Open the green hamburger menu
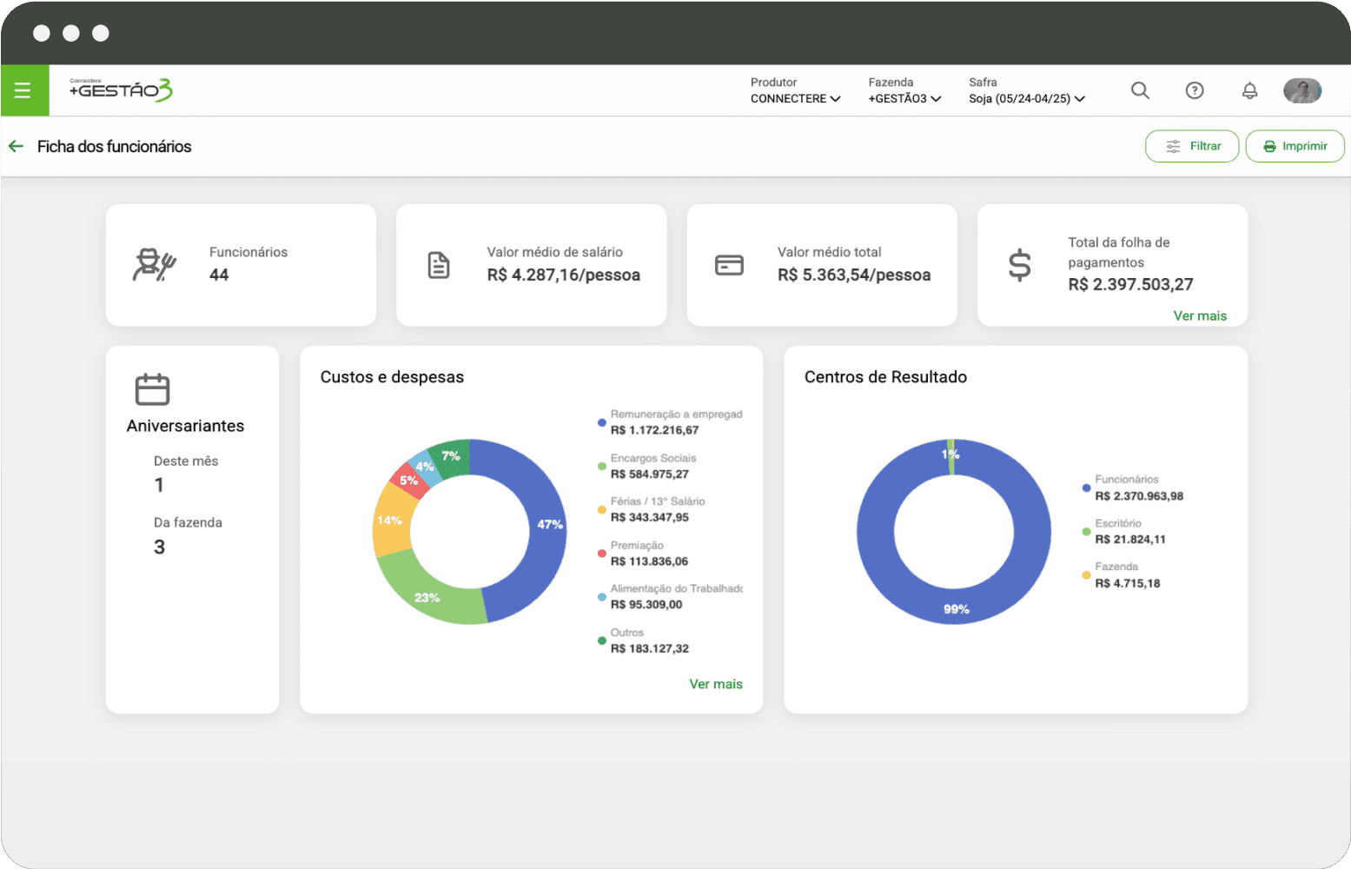Viewport: 1351px width, 869px height. coord(23,90)
